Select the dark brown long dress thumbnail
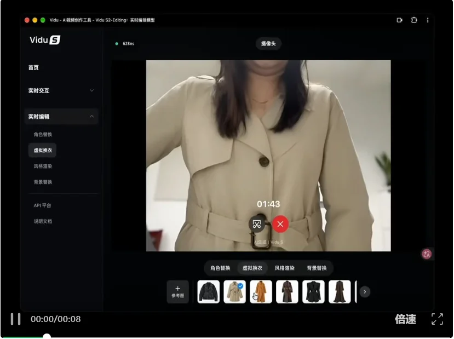The image size is (454, 339). 340,291
